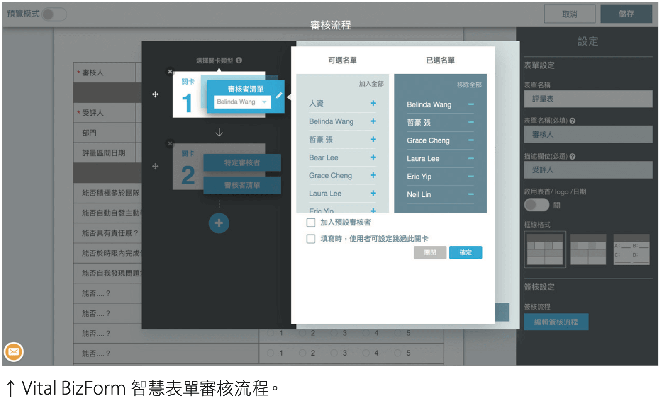
Task: Open help icon beside 表單名稱(必填)
Action: click(x=572, y=121)
